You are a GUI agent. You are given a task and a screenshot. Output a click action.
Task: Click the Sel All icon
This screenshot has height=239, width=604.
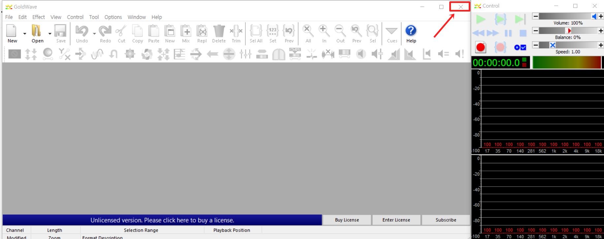tap(256, 31)
